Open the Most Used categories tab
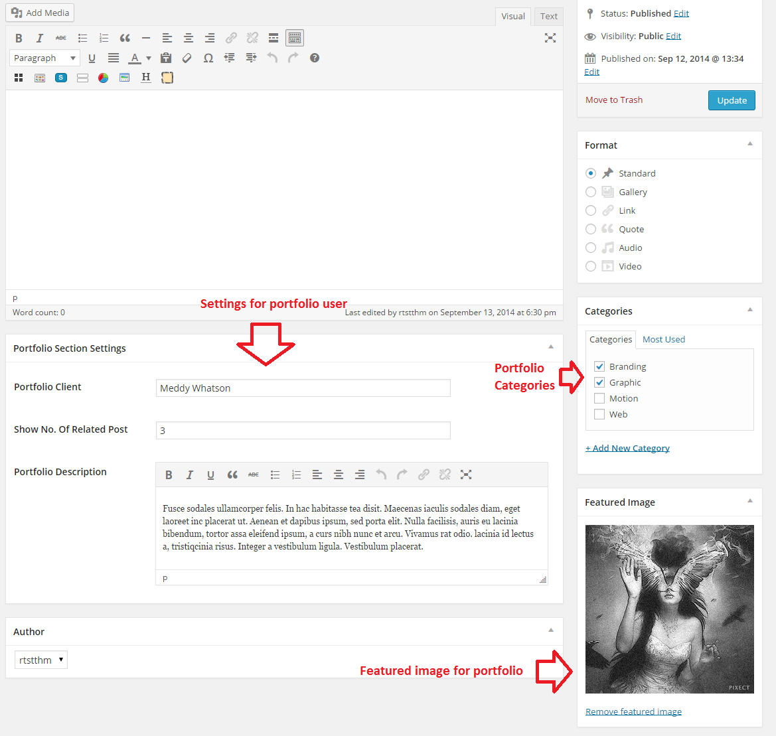 [664, 339]
